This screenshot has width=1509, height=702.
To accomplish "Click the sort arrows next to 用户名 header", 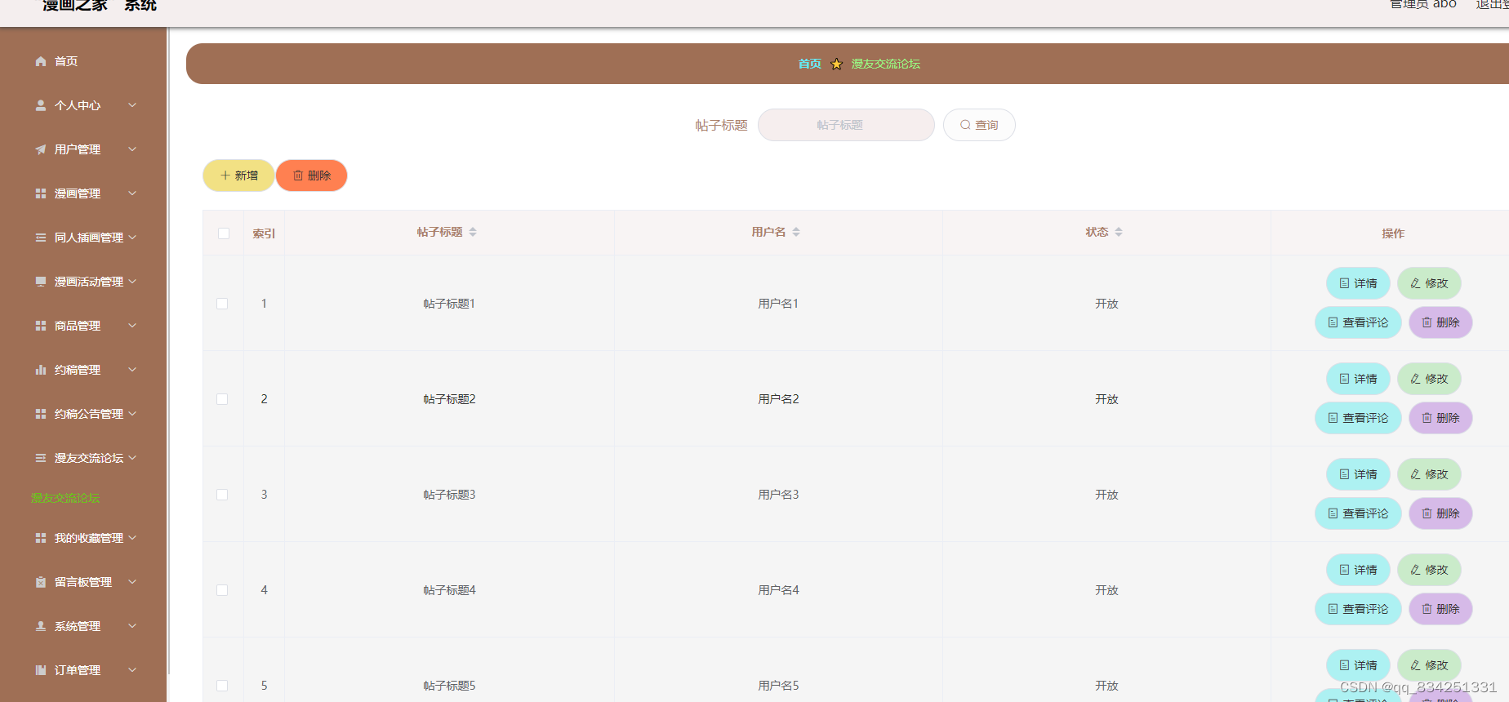I will click(x=796, y=233).
